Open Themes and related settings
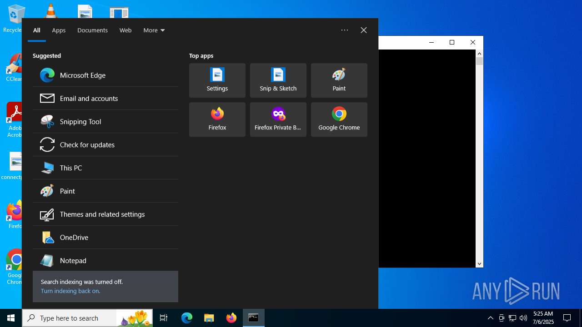582x327 pixels. point(105,214)
